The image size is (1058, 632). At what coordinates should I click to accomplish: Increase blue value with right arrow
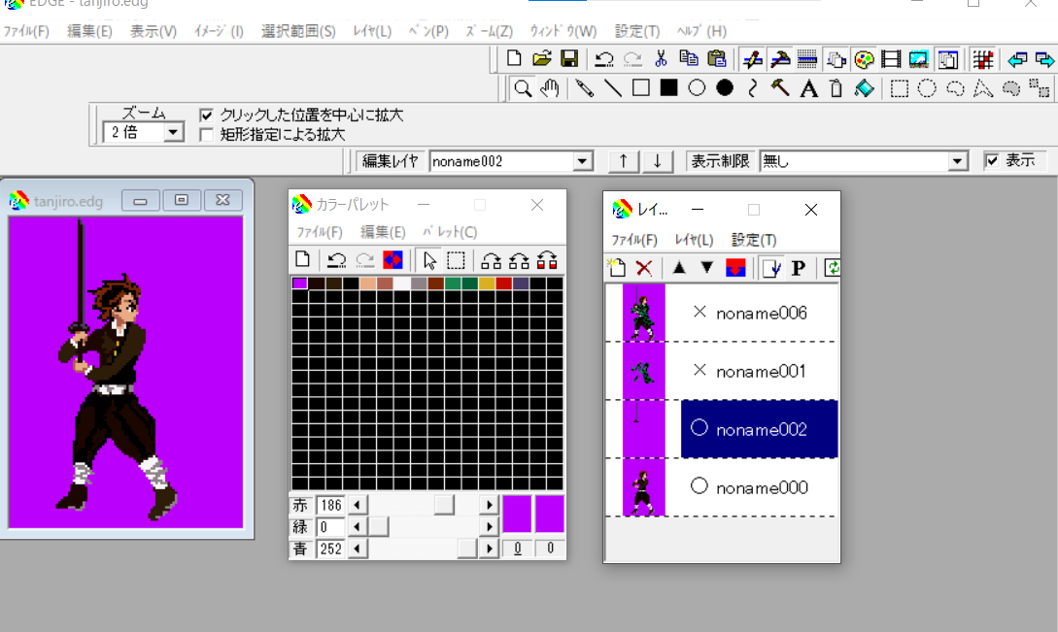[490, 549]
